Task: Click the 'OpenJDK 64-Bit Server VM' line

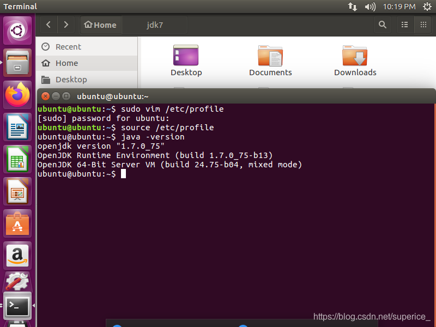Action: 169,165
